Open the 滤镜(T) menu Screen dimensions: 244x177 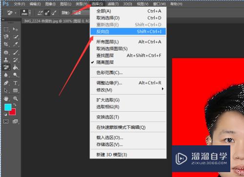(113, 4)
